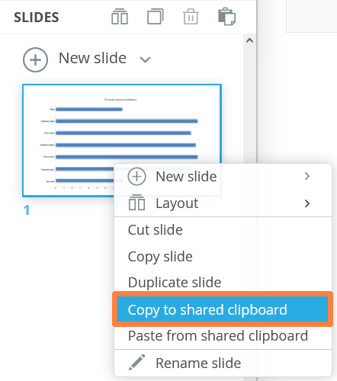Click the Duplicate slide icon in header
337x381 pixels.
point(155,17)
